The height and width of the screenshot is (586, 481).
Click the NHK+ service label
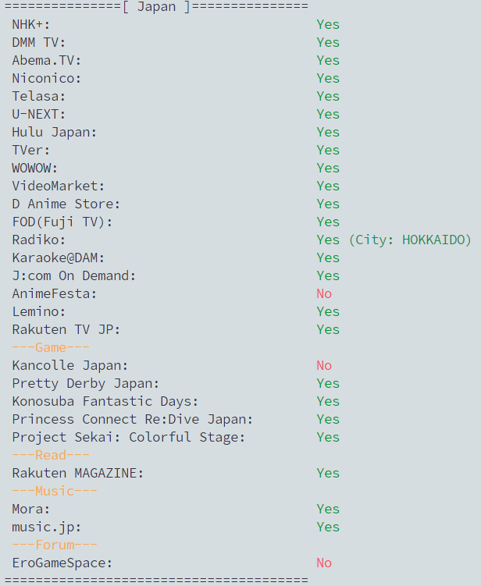[x=31, y=25]
